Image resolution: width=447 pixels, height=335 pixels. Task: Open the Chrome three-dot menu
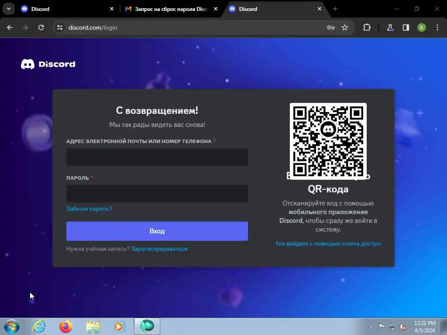(437, 27)
